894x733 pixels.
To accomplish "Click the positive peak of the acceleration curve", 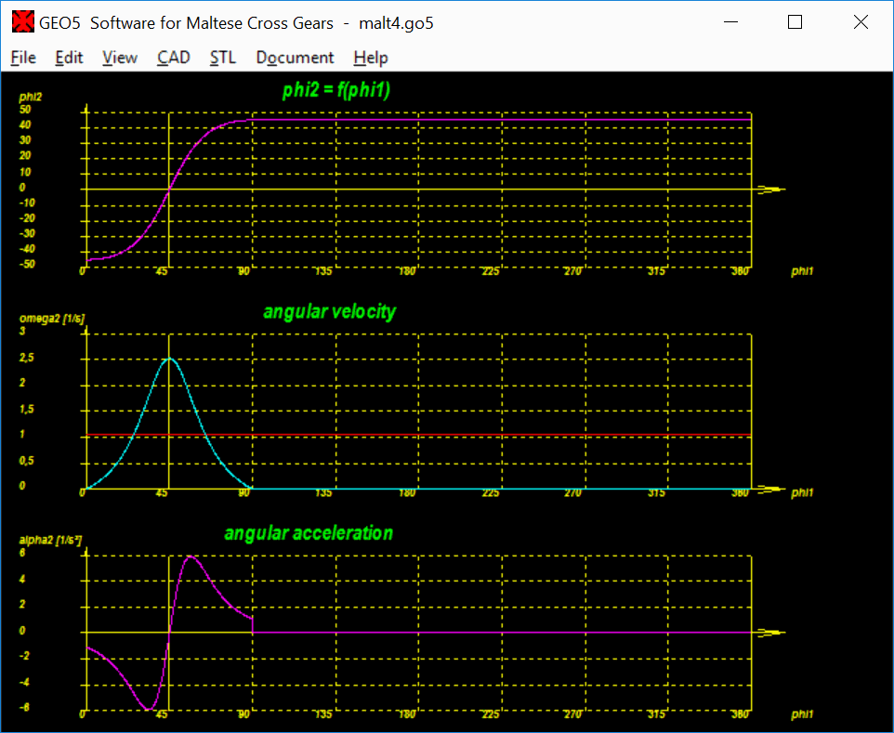I will pyautogui.click(x=190, y=556).
